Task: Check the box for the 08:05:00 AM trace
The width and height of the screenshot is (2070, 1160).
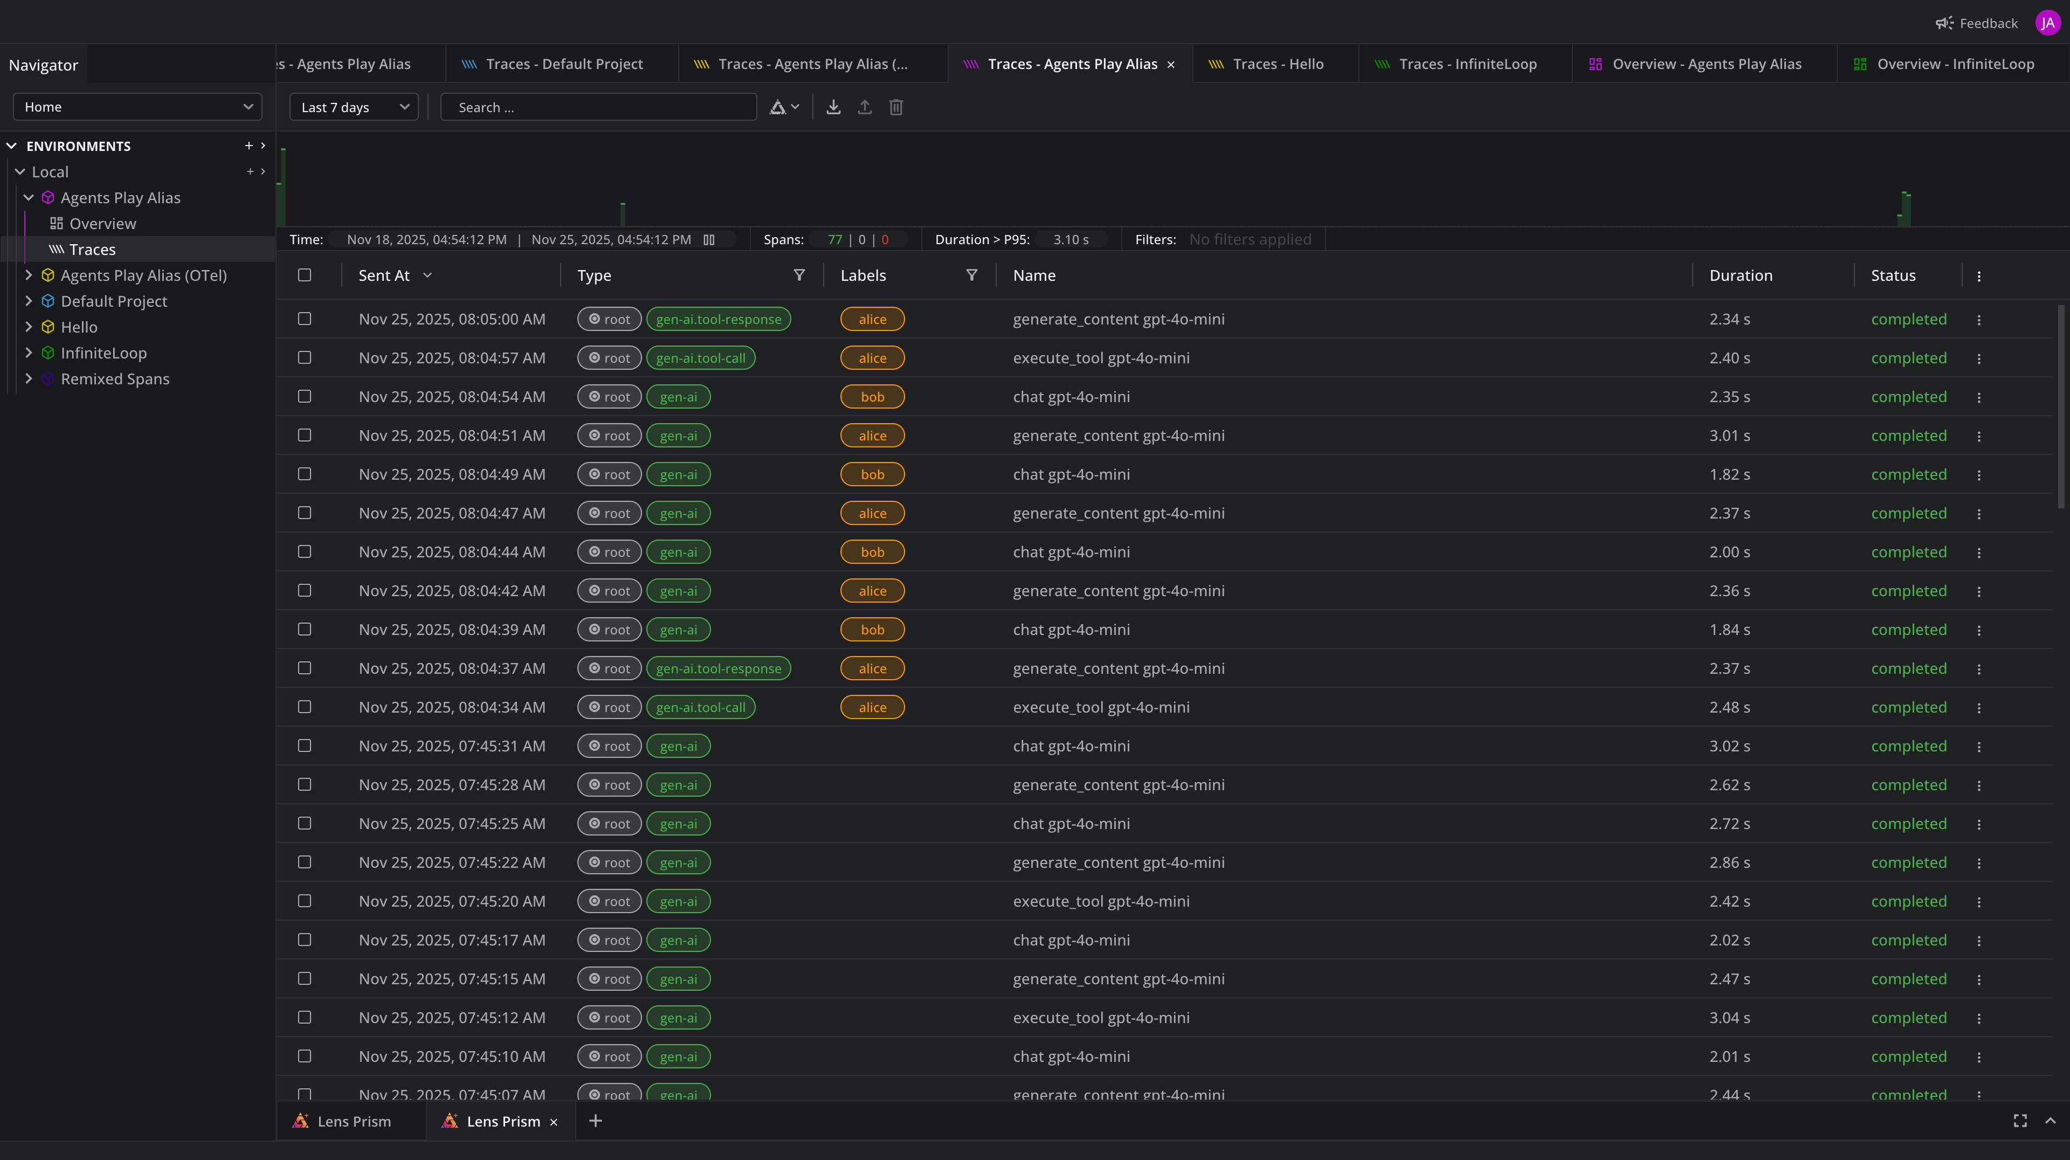Action: click(x=305, y=319)
